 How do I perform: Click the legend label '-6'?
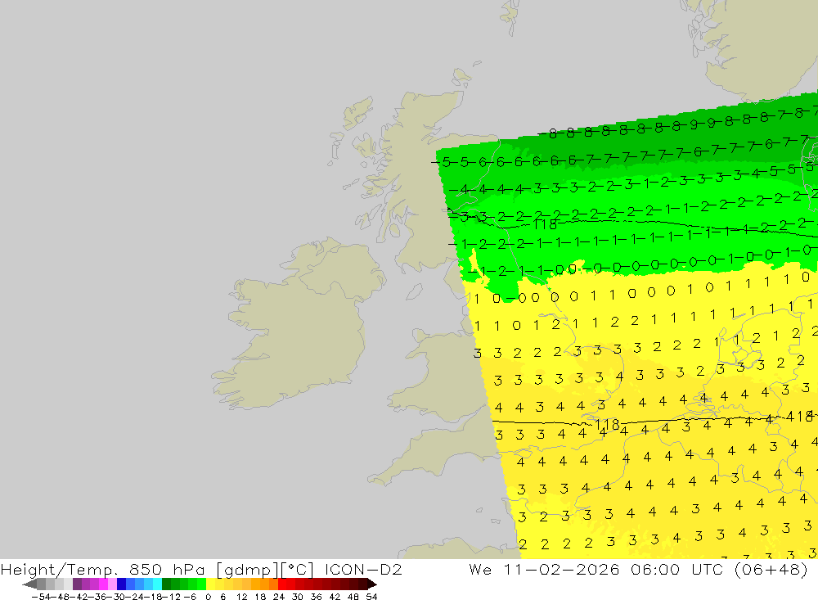[190, 597]
